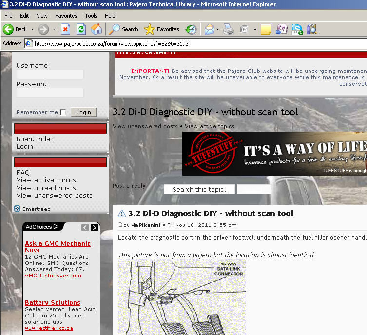The image size is (367, 335).
Task: Open the History toolbar icon
Action: [191, 29]
